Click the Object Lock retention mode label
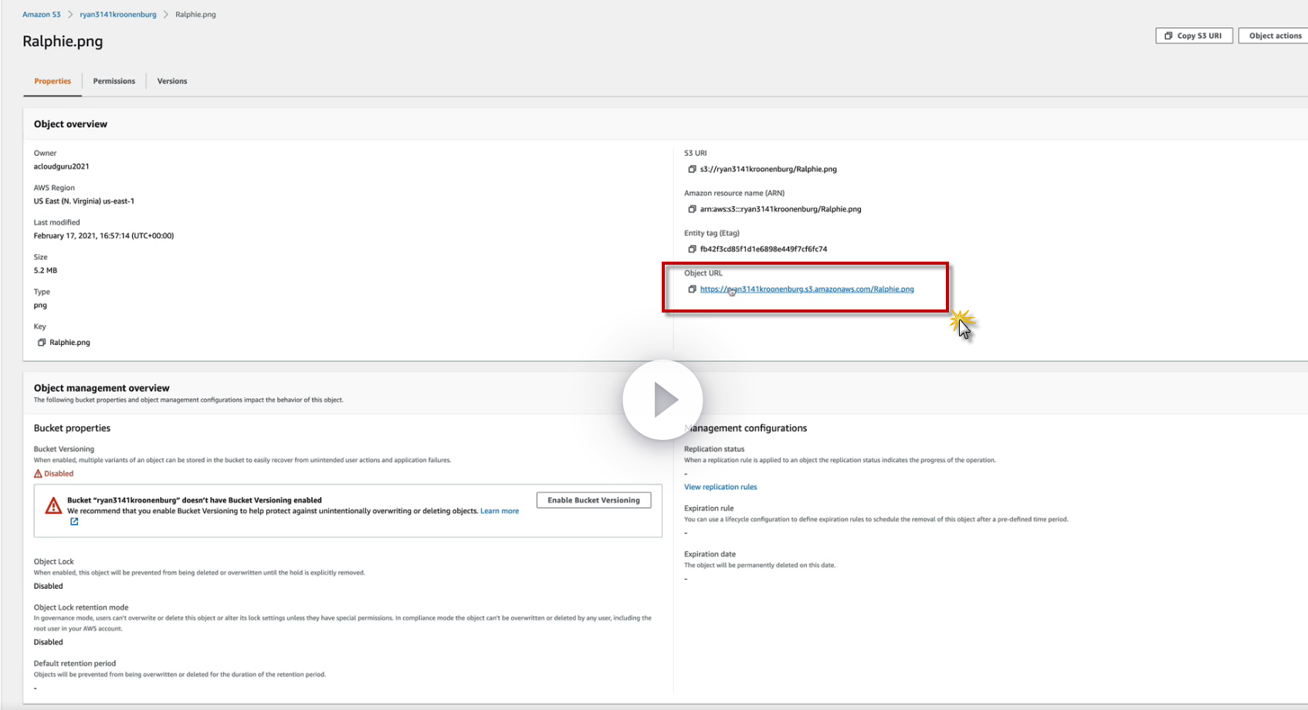Image resolution: width=1308 pixels, height=710 pixels. click(x=81, y=607)
